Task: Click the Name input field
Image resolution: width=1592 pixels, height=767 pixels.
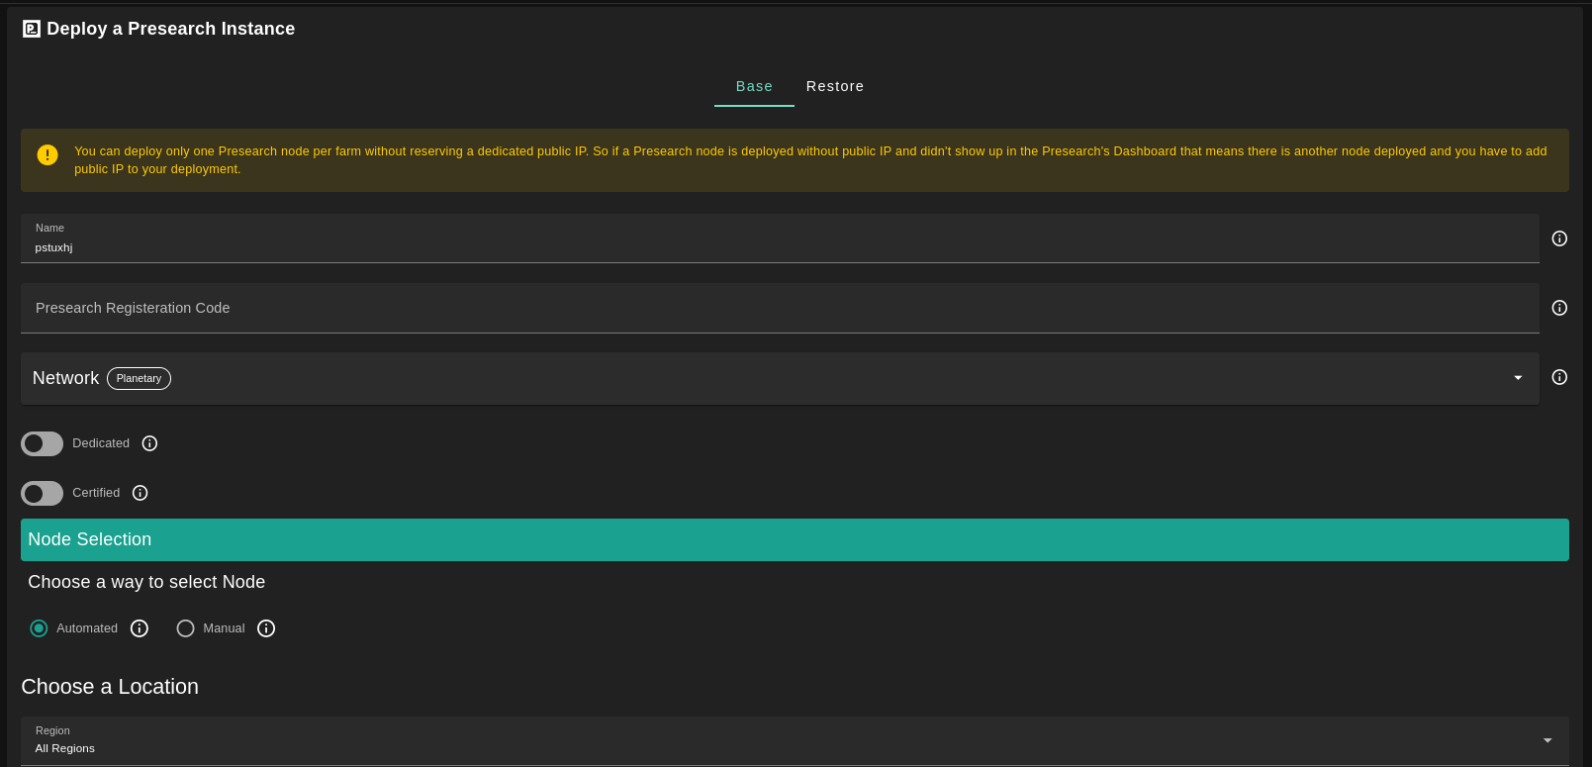Action: coord(780,246)
